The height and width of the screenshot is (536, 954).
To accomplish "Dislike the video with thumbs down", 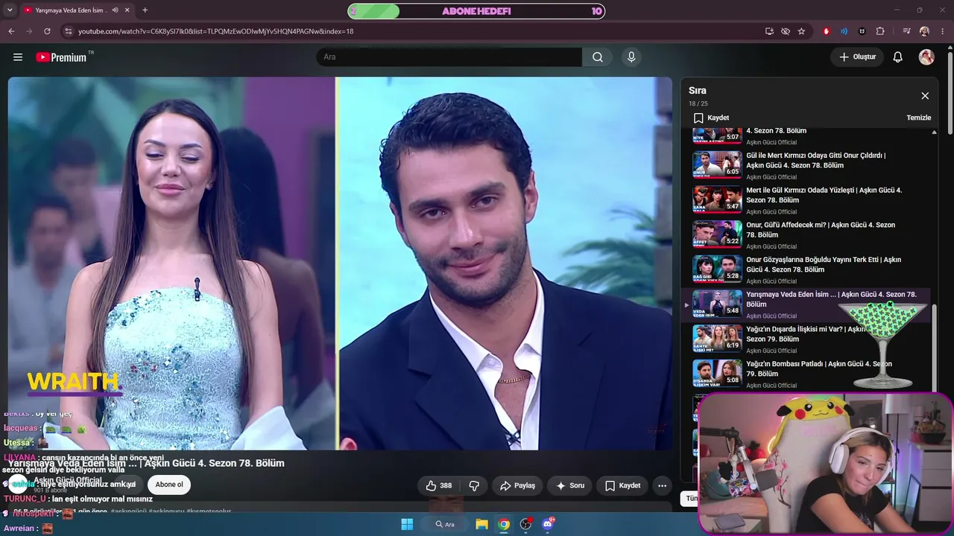I will tap(474, 485).
